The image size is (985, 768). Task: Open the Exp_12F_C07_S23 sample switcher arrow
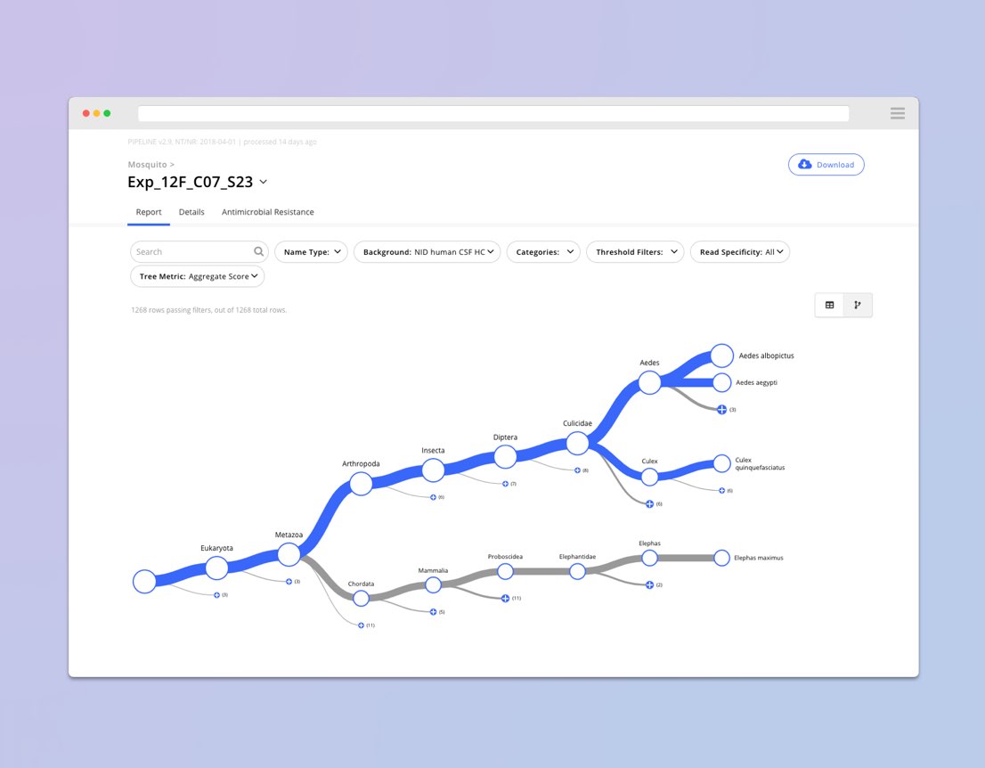pyautogui.click(x=263, y=183)
